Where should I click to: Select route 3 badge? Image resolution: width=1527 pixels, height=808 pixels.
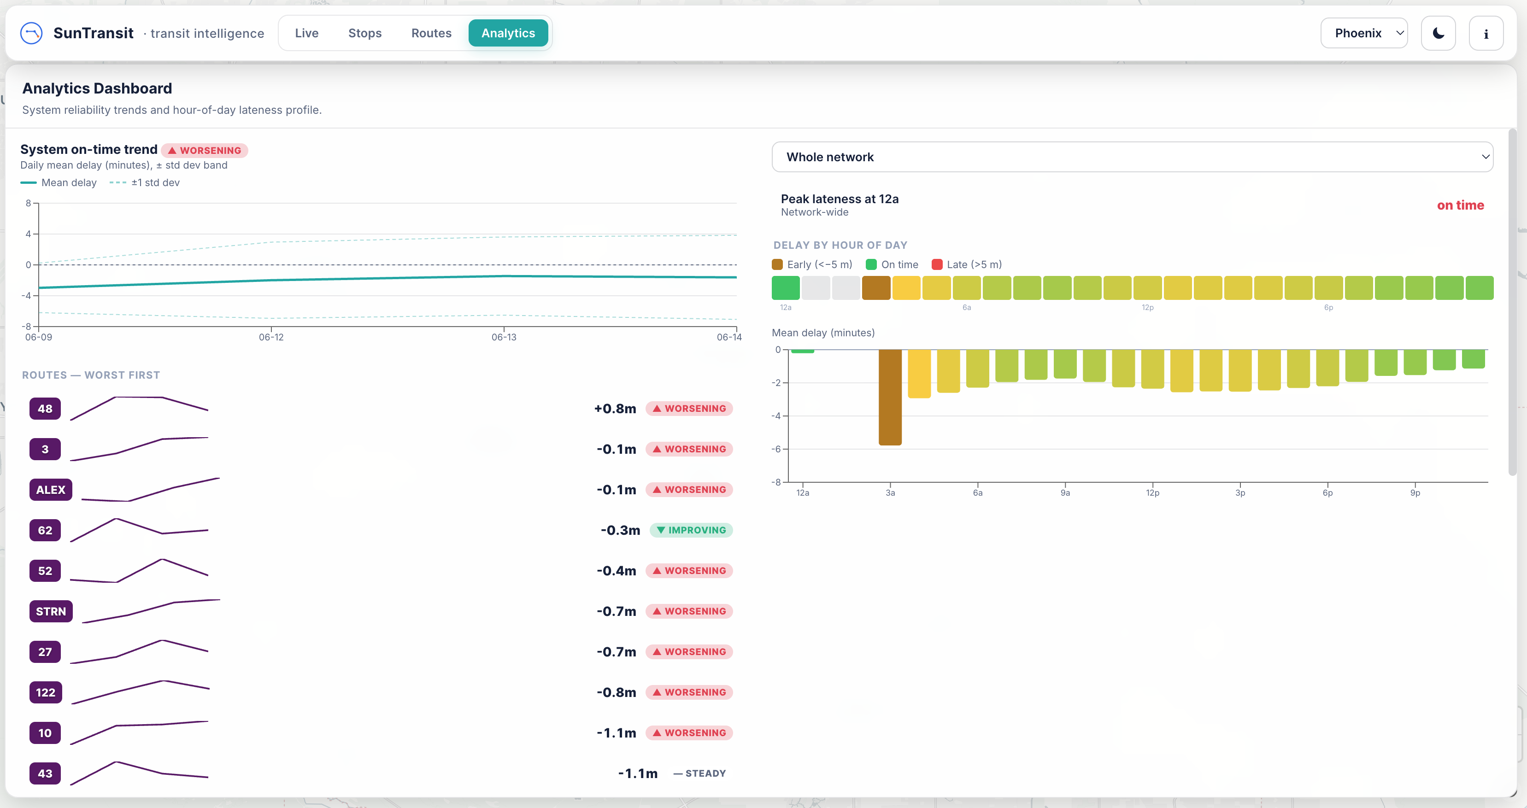[x=45, y=449]
